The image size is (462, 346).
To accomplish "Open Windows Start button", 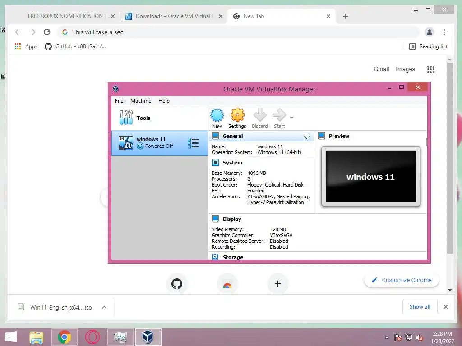I will pyautogui.click(x=11, y=337).
